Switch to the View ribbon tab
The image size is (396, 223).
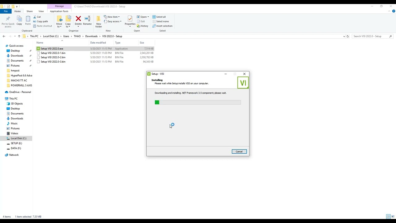point(41,11)
